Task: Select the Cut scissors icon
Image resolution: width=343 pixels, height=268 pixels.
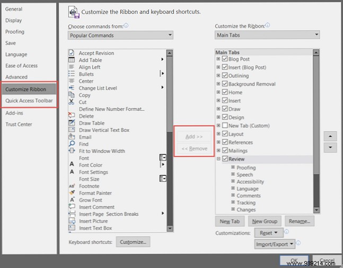Action: pos(72,102)
